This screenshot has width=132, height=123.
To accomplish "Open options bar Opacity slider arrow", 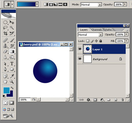I will click(125, 4).
